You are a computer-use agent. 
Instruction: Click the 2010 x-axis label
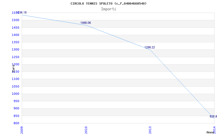pyautogui.click(x=86, y=130)
